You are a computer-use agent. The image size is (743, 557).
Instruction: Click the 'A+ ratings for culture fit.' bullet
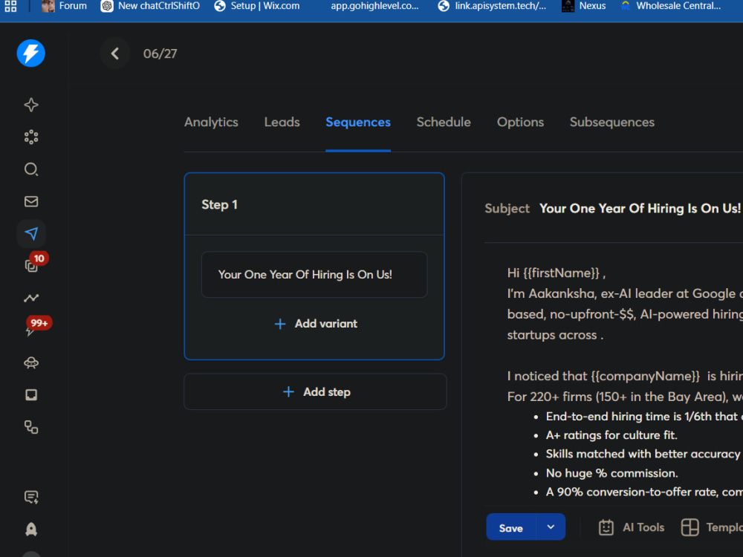(x=611, y=434)
